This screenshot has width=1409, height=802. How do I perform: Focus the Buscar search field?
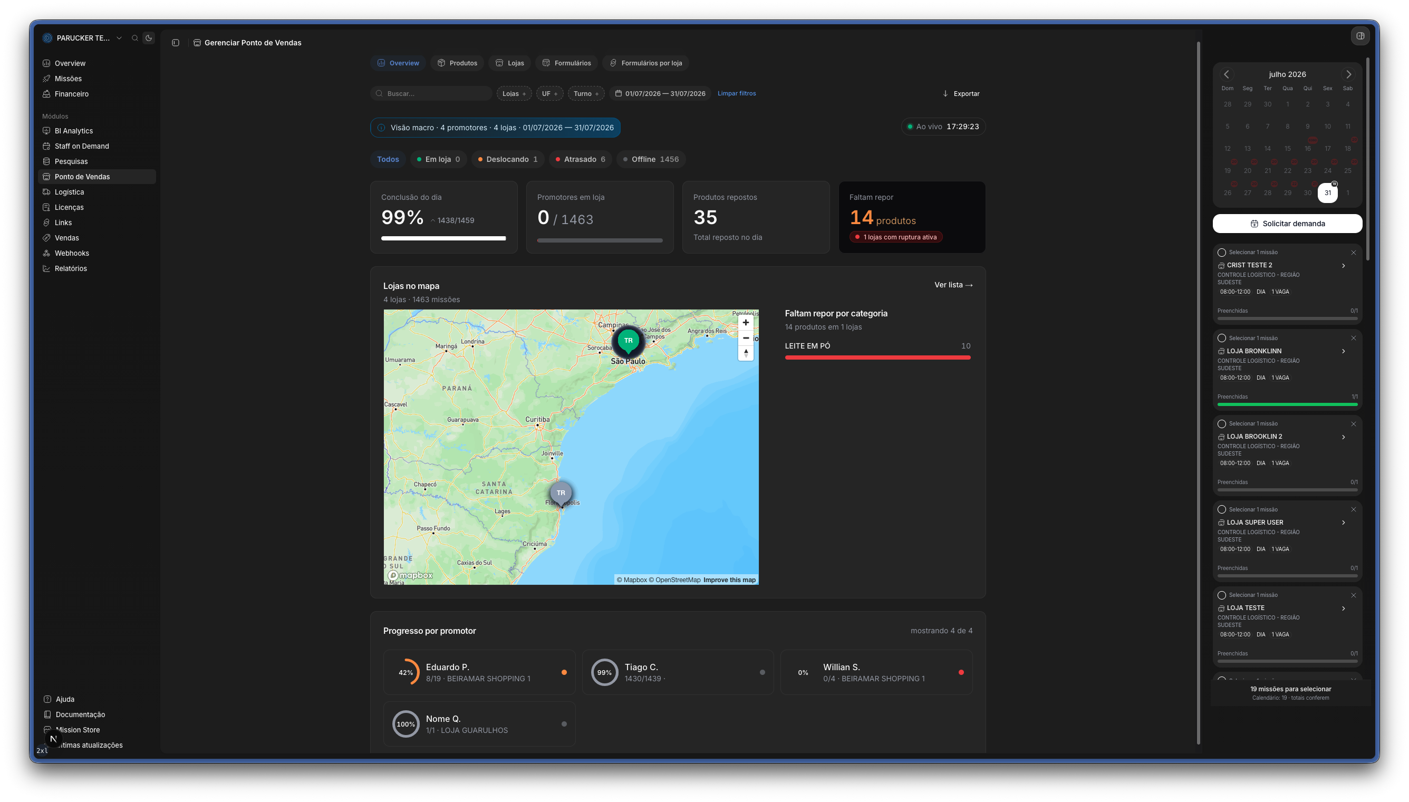[x=431, y=94]
